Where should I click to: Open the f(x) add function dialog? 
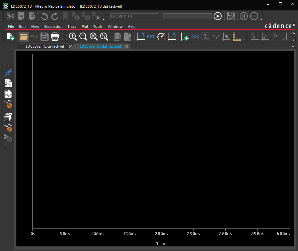pos(195,37)
